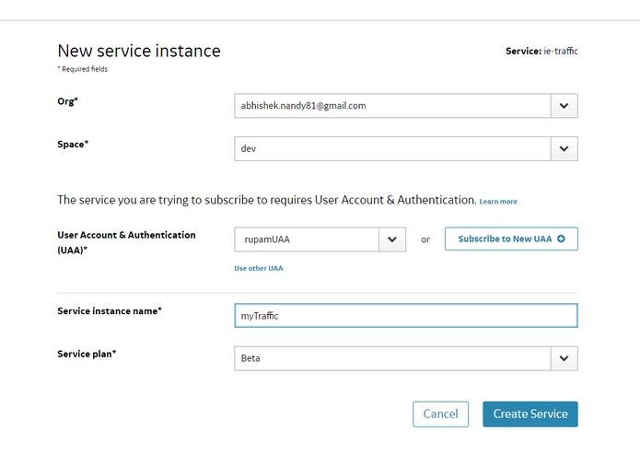Open the rupamUAA dropdown arrow
Viewport: 640px width, 455px height.
(x=392, y=239)
